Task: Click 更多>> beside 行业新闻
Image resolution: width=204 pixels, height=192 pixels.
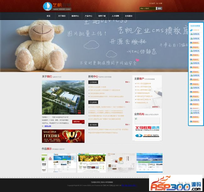Action: click(x=127, y=102)
